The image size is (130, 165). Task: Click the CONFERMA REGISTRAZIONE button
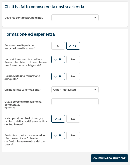coord(110,158)
